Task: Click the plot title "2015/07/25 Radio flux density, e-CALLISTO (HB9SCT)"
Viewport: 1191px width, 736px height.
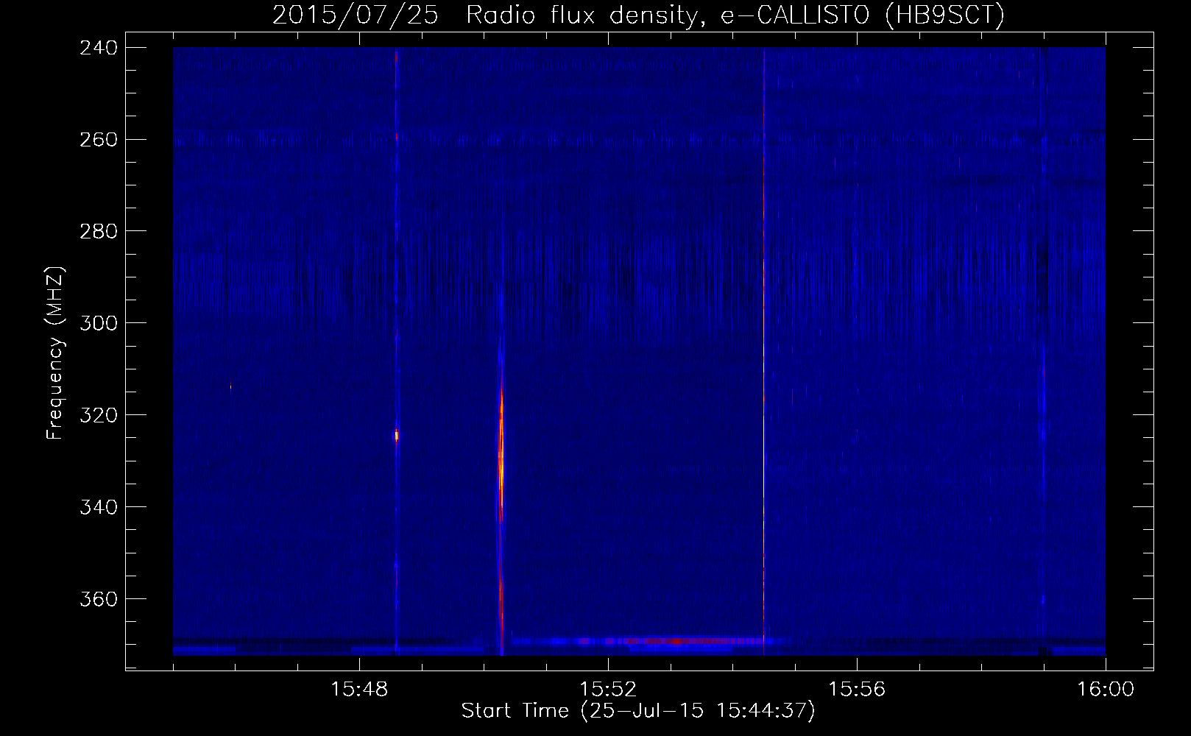Action: 638,15
